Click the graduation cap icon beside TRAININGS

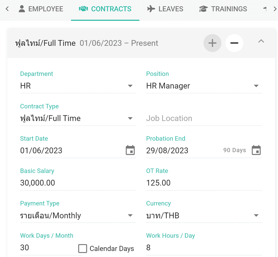tap(203, 8)
